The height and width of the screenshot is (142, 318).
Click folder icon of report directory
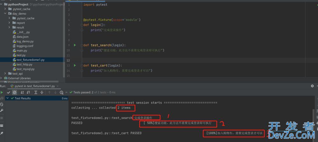pyautogui.click(x=14, y=23)
